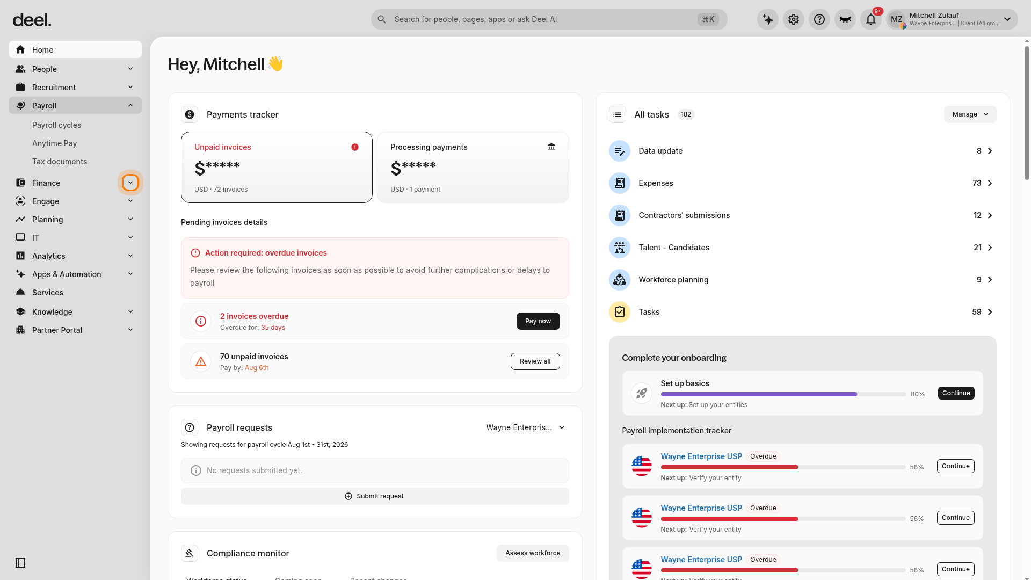Click the Compliance monitor gavel icon
The image size is (1031, 580).
(x=190, y=553)
